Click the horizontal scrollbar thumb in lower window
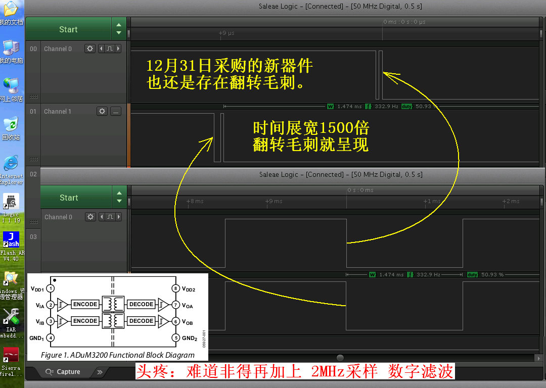Screen dimensions: 546x388 click(340, 358)
